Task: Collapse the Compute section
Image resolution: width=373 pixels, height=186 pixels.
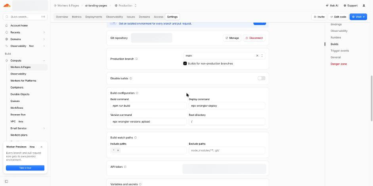Action: click(44, 61)
